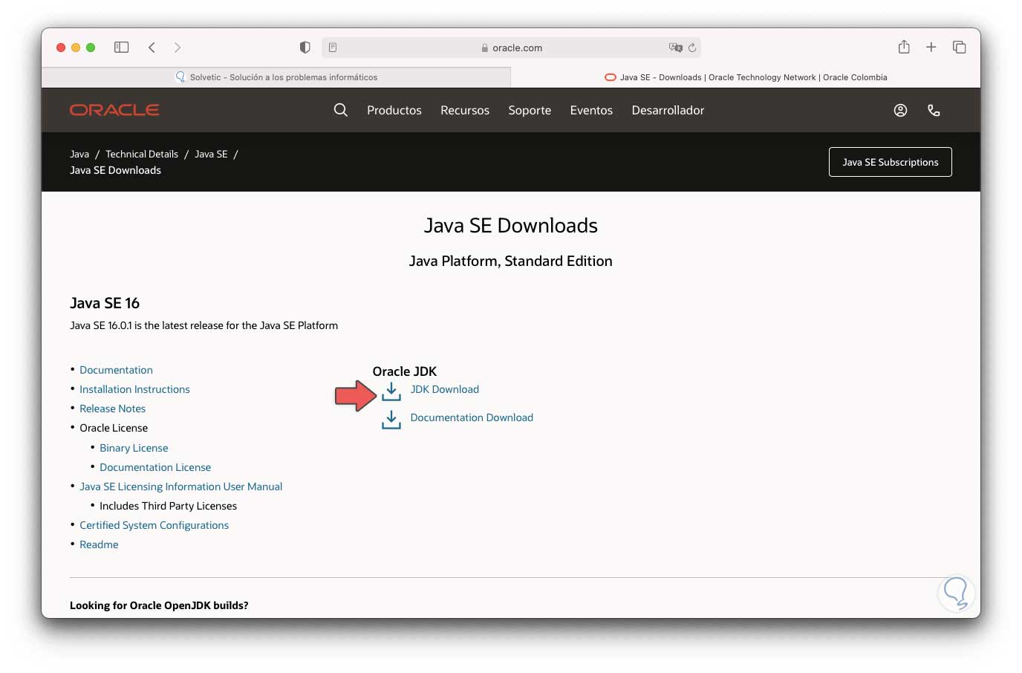
Task: Show Reader view icon in address bar
Action: tap(333, 48)
